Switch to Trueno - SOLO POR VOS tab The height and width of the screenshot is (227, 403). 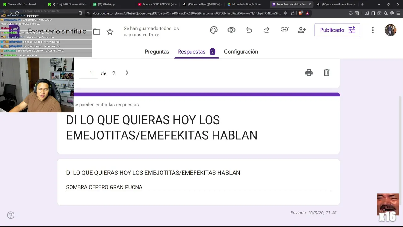pyautogui.click(x=157, y=4)
